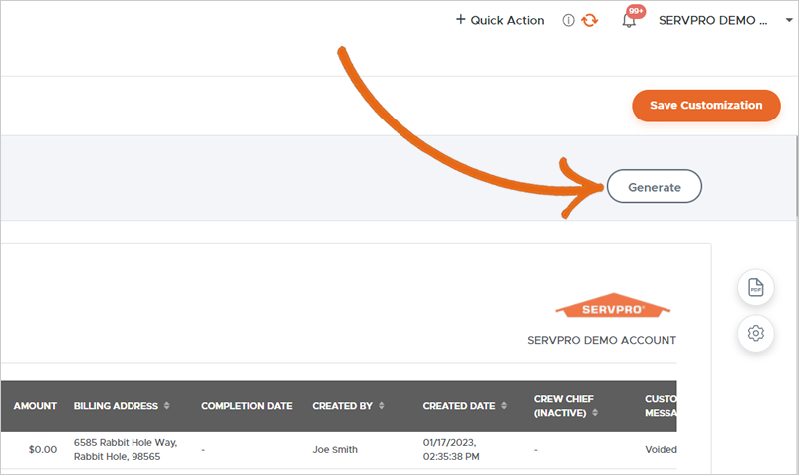Select the Amount column header
Viewport: 799px width, 475px height.
pos(35,406)
